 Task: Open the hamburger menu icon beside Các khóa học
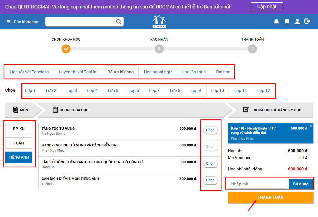coord(8,22)
